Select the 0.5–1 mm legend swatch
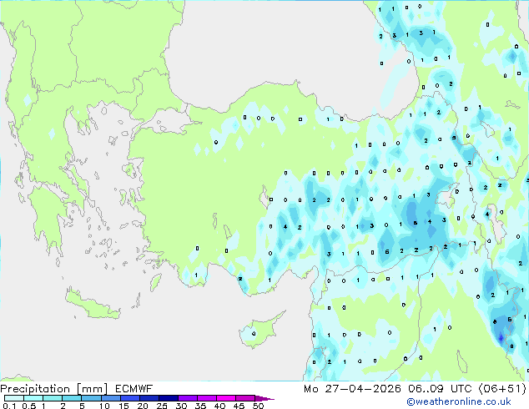Image resolution: width=529 pixels, height=409 pixels. pos(33,398)
